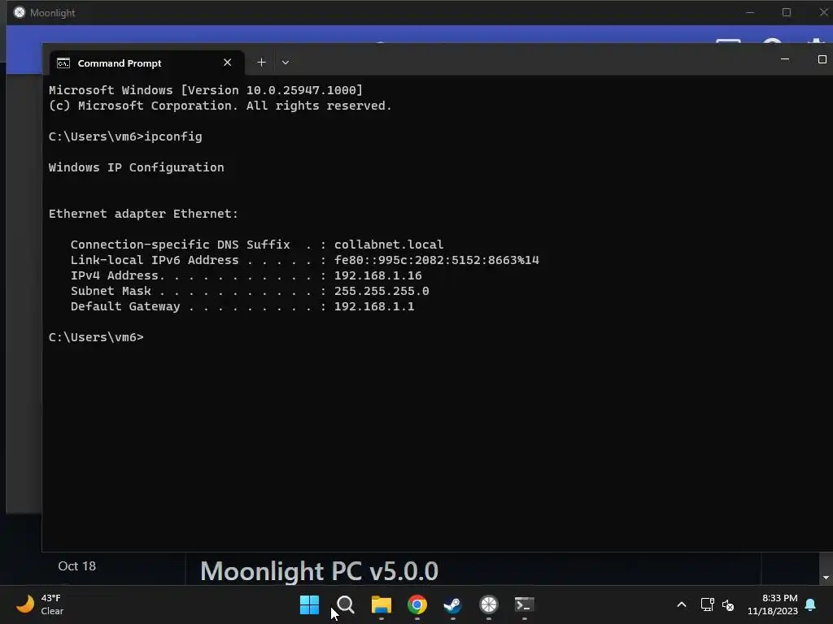Click the ipconfig command text
Image resolution: width=833 pixels, height=624 pixels.
(173, 136)
